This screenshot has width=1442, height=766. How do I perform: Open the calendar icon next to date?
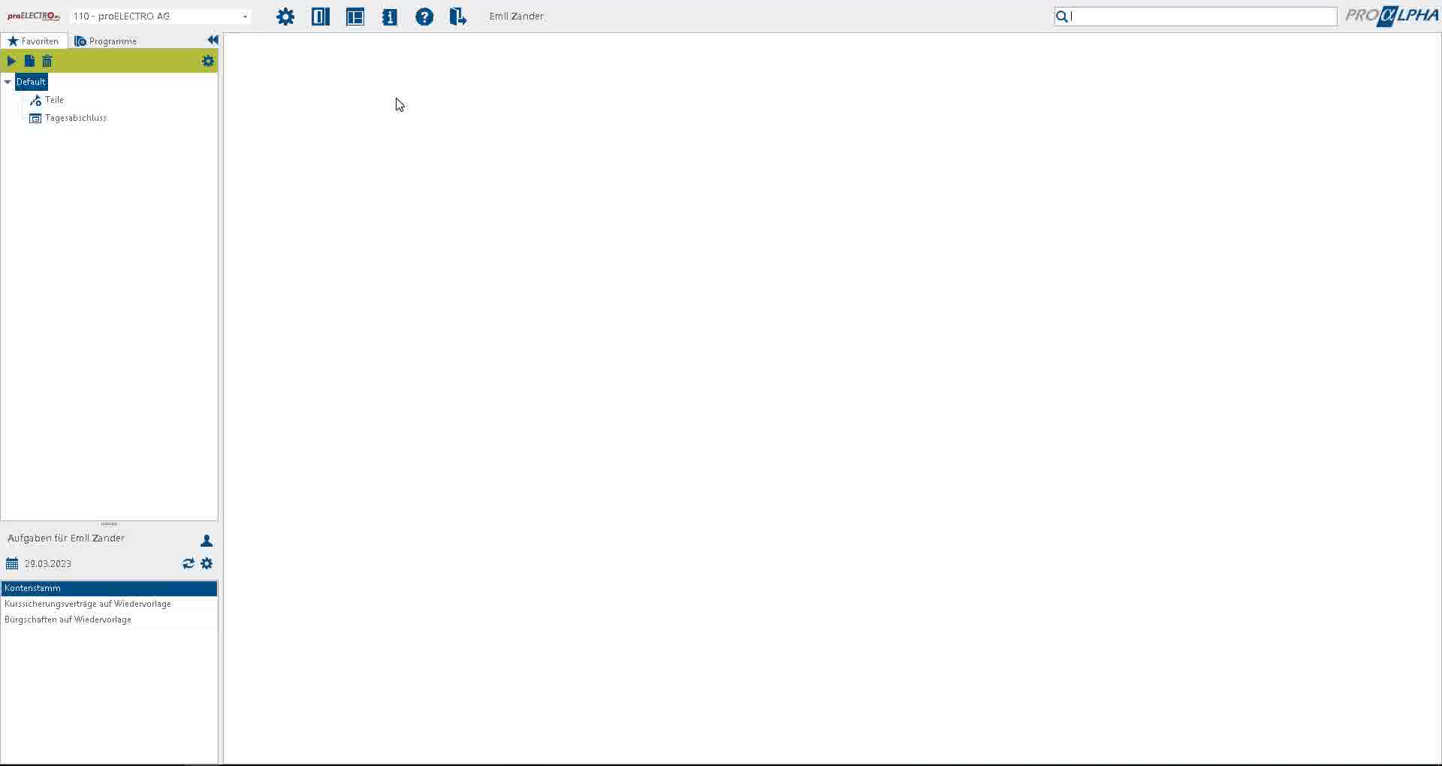click(x=12, y=563)
